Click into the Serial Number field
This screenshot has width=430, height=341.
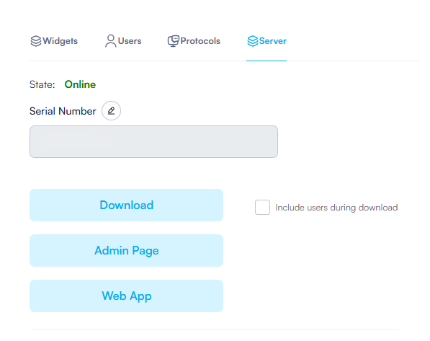pos(153,142)
